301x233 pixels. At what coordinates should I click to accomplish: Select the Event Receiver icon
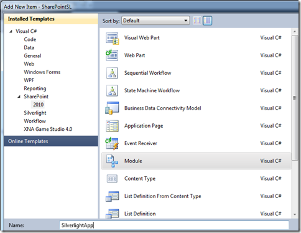click(x=112, y=143)
